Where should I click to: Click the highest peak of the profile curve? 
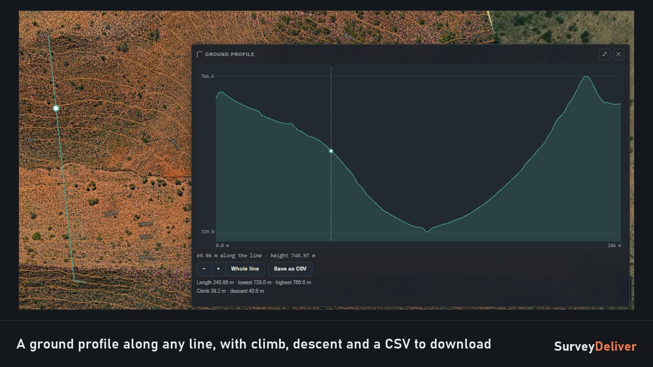tap(586, 77)
